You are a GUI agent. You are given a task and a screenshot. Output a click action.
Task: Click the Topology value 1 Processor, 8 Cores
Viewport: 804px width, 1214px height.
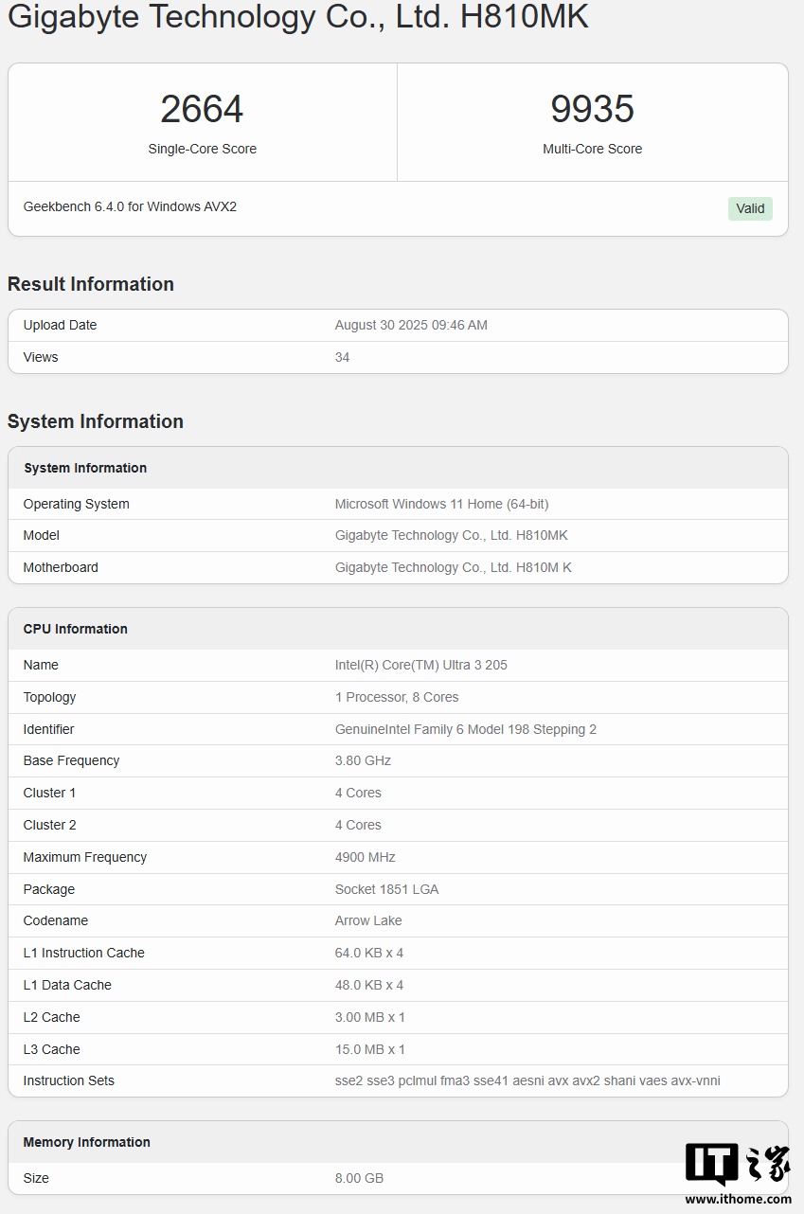pyautogui.click(x=396, y=697)
